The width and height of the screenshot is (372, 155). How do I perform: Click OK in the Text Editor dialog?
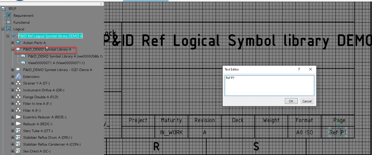[291, 101]
